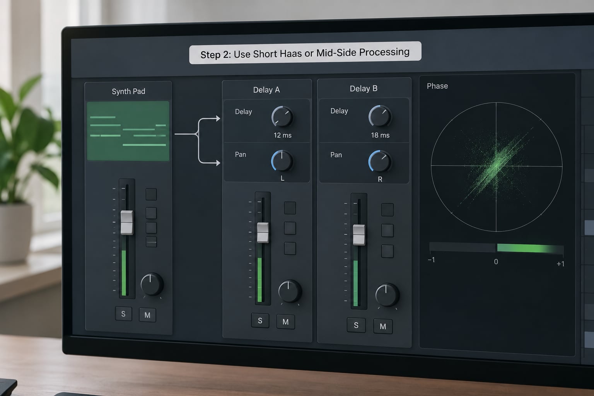Click the Delay B delay time knob

(380, 116)
